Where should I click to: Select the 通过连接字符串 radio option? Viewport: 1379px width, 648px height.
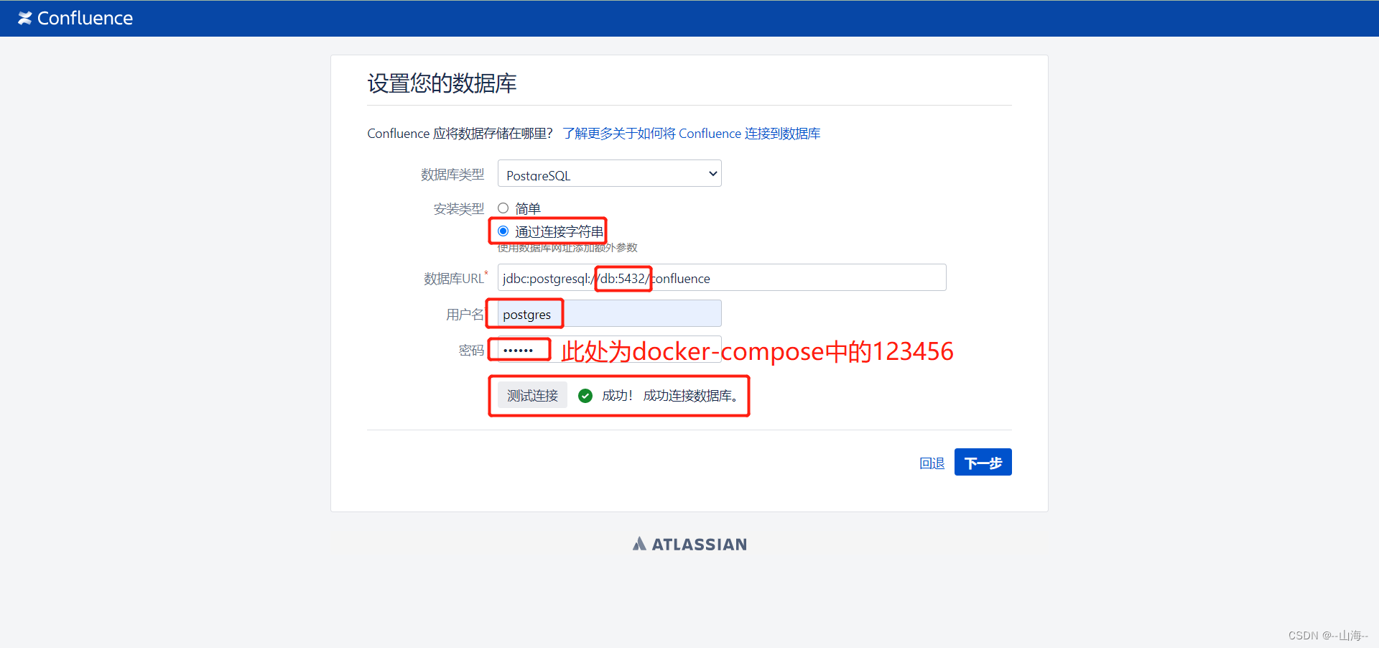coord(503,231)
